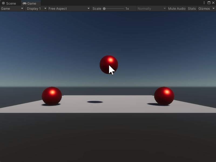Image resolution: width=216 pixels, height=162 pixels.
Task: Expand the Gizmos dropdown arrow
Action: coord(214,8)
